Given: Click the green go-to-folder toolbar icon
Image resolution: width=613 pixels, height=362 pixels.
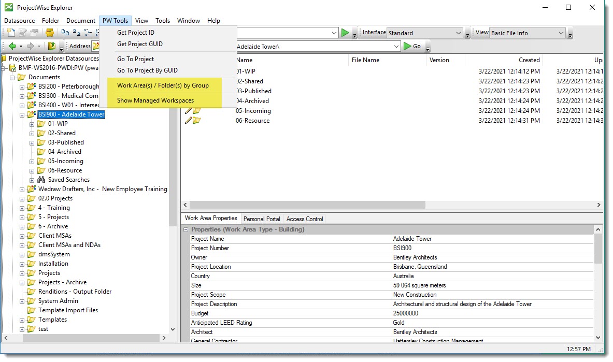Looking at the screenshot, I should tap(52, 46).
